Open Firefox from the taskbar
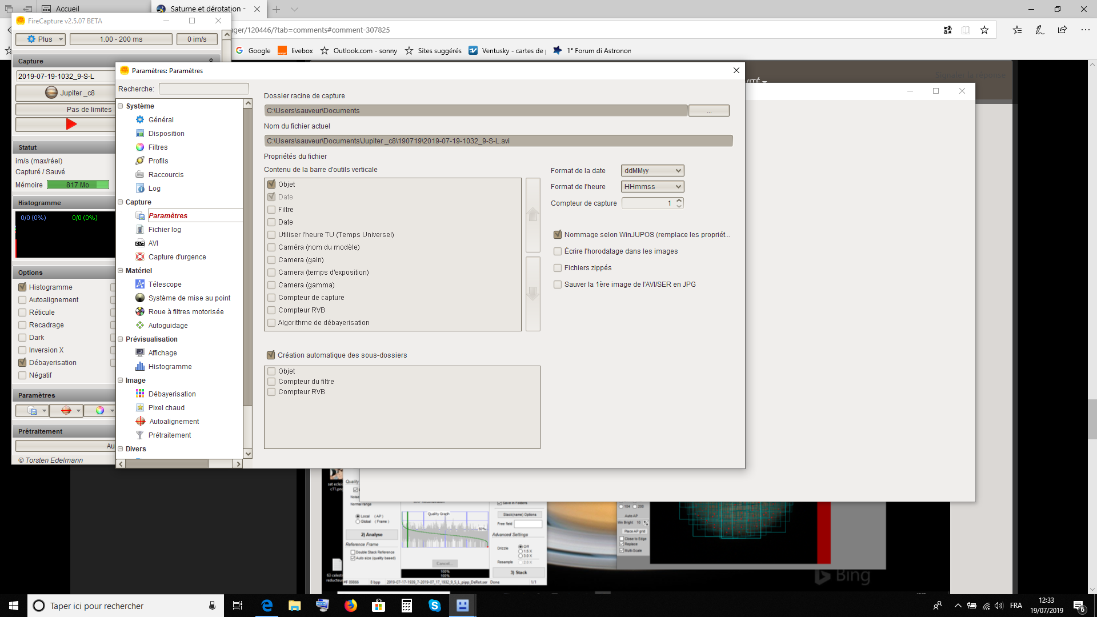1097x617 pixels. point(350,606)
